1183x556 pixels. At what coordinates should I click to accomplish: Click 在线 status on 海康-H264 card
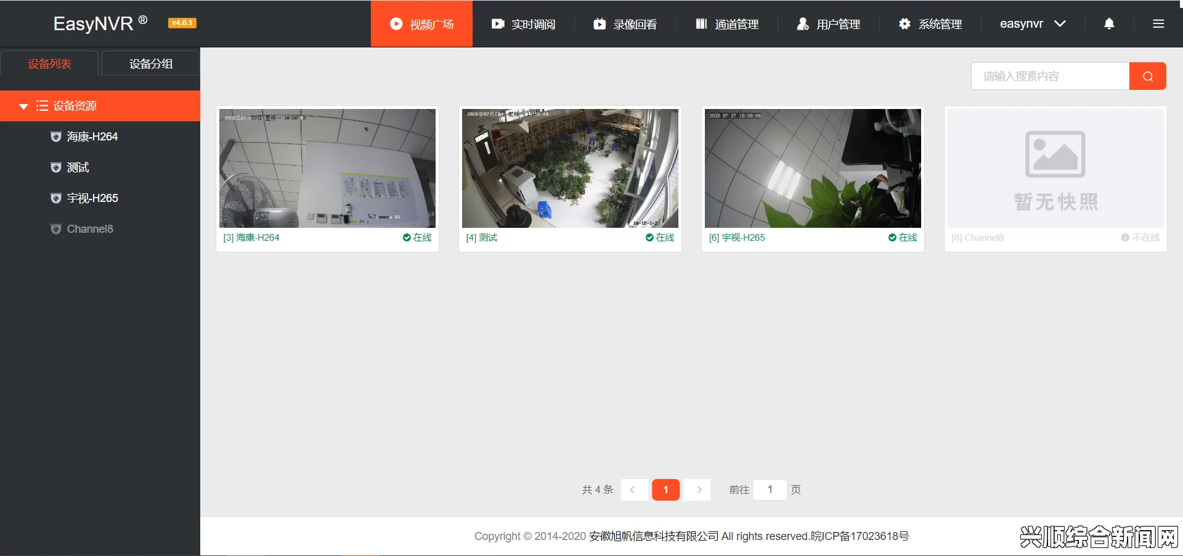[x=417, y=238]
